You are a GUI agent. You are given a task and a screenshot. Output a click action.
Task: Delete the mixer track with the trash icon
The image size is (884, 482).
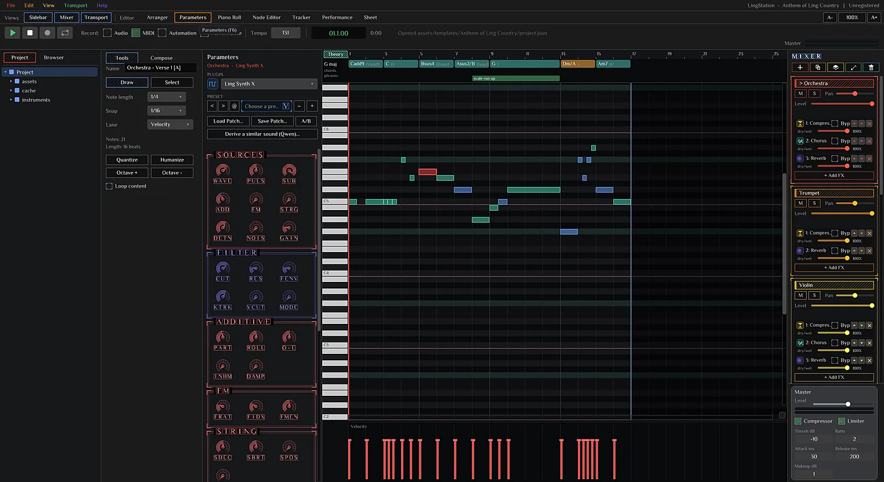coord(871,67)
